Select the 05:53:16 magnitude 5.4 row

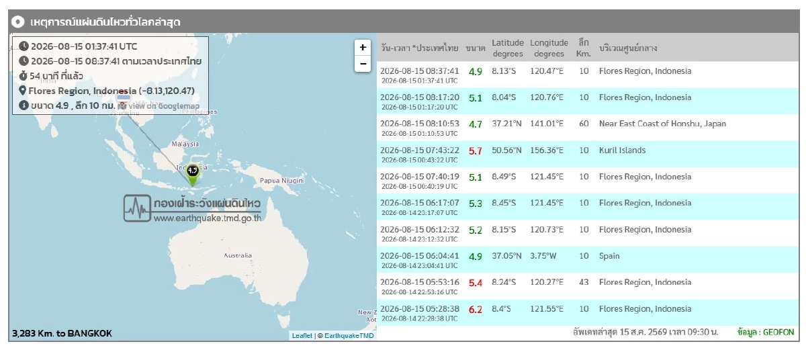point(586,286)
